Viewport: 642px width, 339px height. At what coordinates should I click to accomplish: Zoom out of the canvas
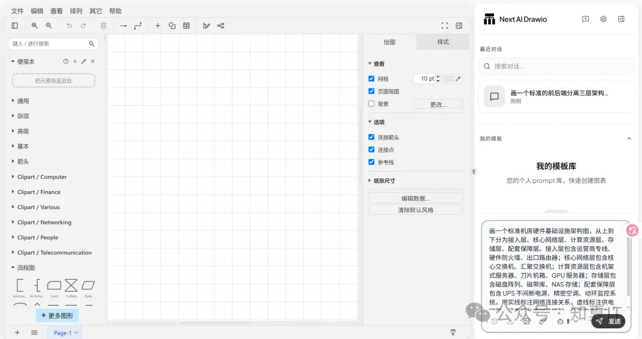click(x=49, y=26)
